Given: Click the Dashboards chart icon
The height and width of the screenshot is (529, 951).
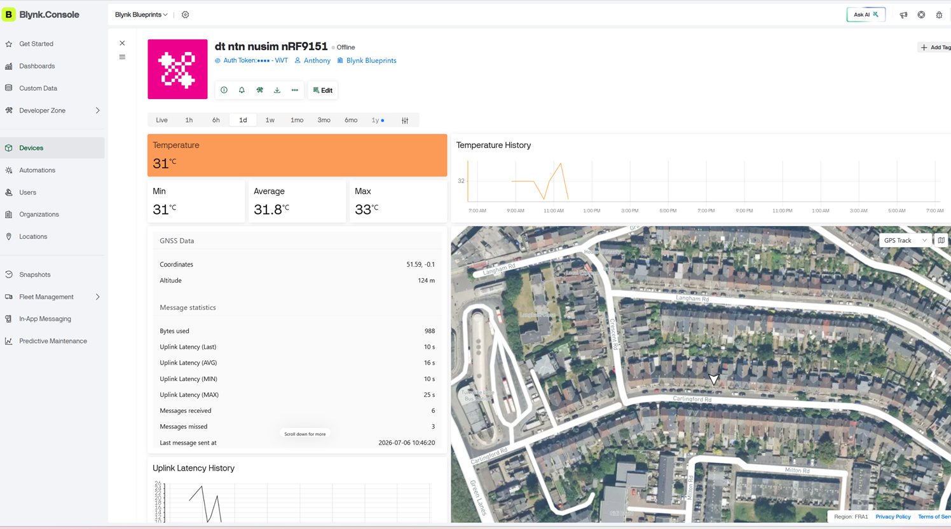Looking at the screenshot, I should (9, 66).
